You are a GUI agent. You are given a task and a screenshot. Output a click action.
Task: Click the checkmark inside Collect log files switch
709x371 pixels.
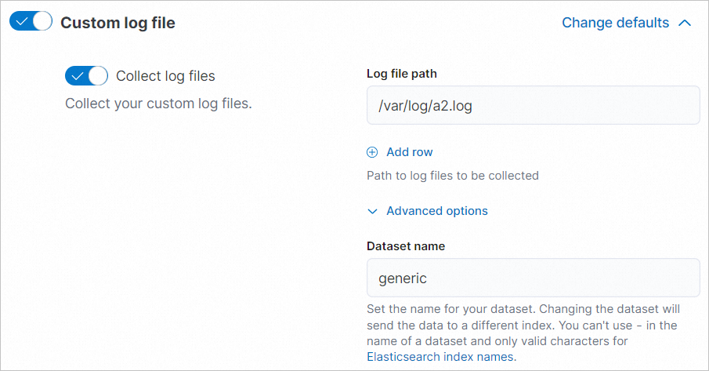78,76
